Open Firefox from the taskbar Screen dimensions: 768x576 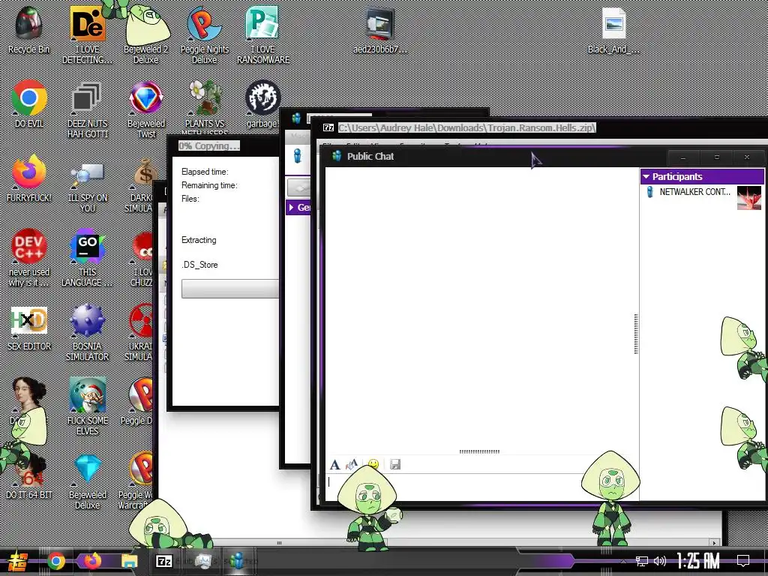[x=92, y=560]
